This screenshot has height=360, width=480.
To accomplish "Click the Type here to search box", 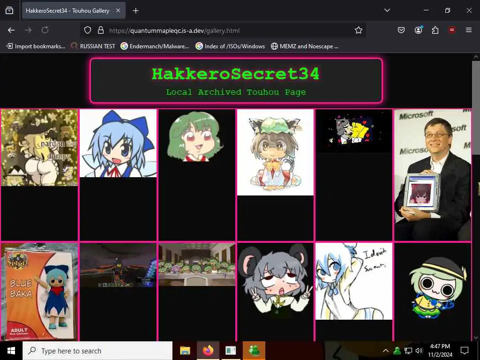I will pyautogui.click(x=97, y=351).
